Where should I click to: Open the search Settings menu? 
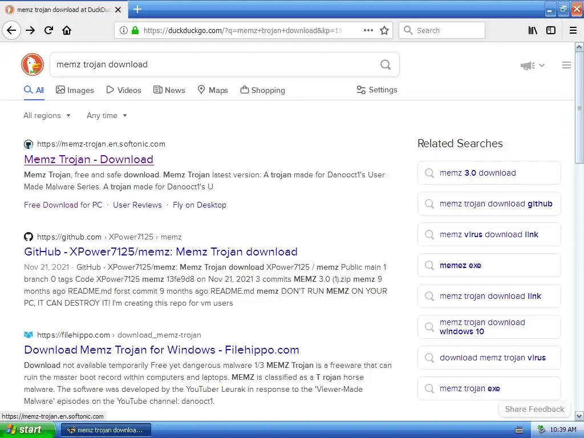(377, 90)
